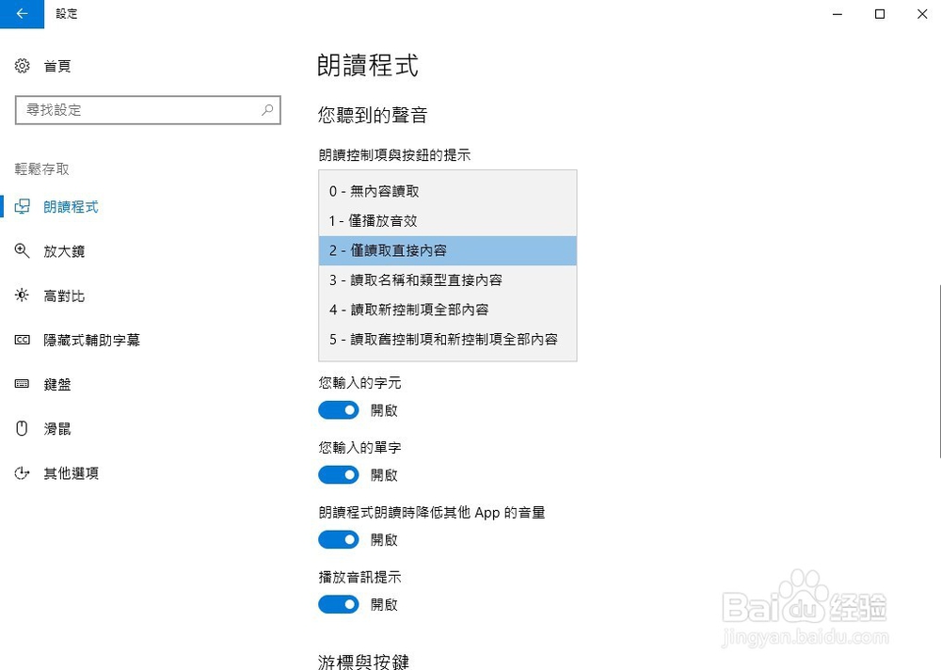Viewport: 941px width, 670px height.
Task: Click the vertical scrollbar on the right edge
Action: 938,371
